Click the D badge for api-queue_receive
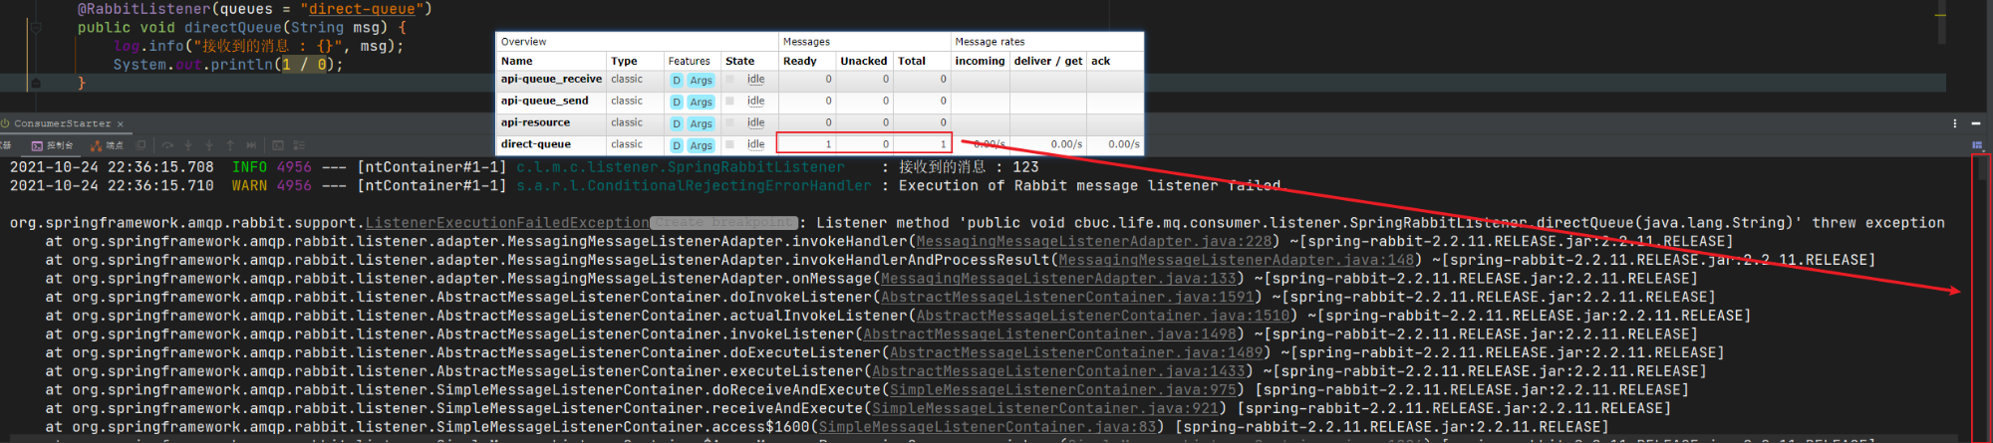The width and height of the screenshot is (1993, 443). (x=677, y=81)
